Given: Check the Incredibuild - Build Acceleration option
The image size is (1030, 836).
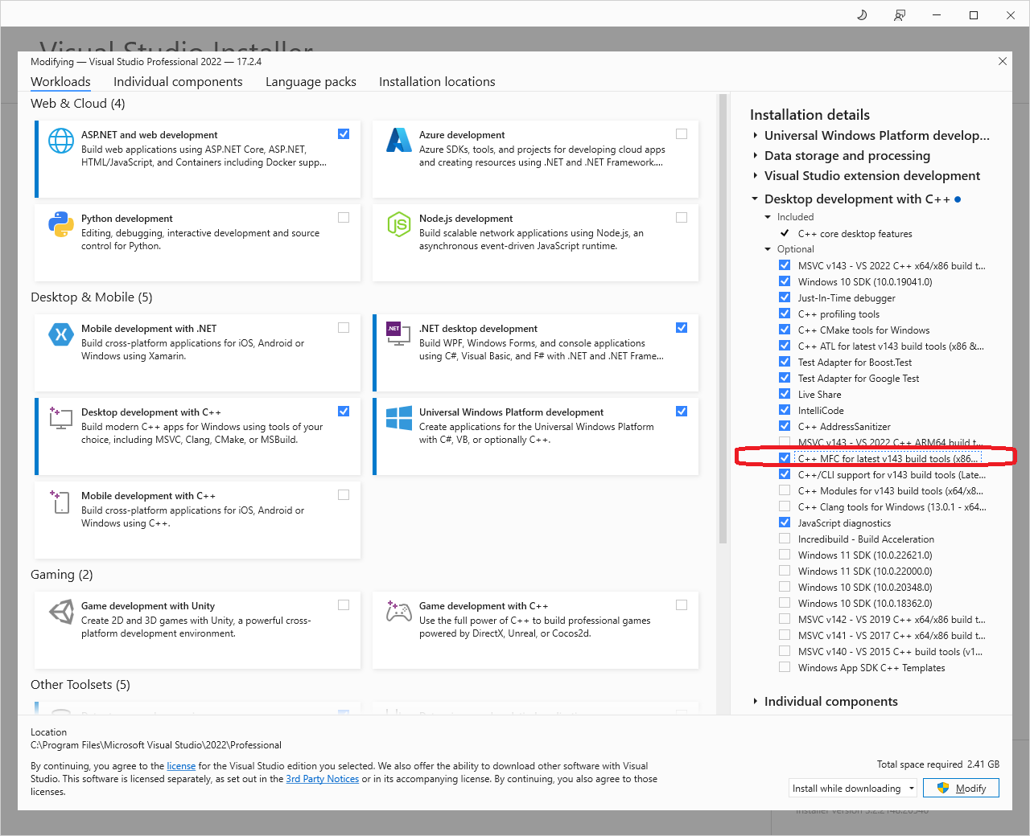Looking at the screenshot, I should (x=785, y=539).
